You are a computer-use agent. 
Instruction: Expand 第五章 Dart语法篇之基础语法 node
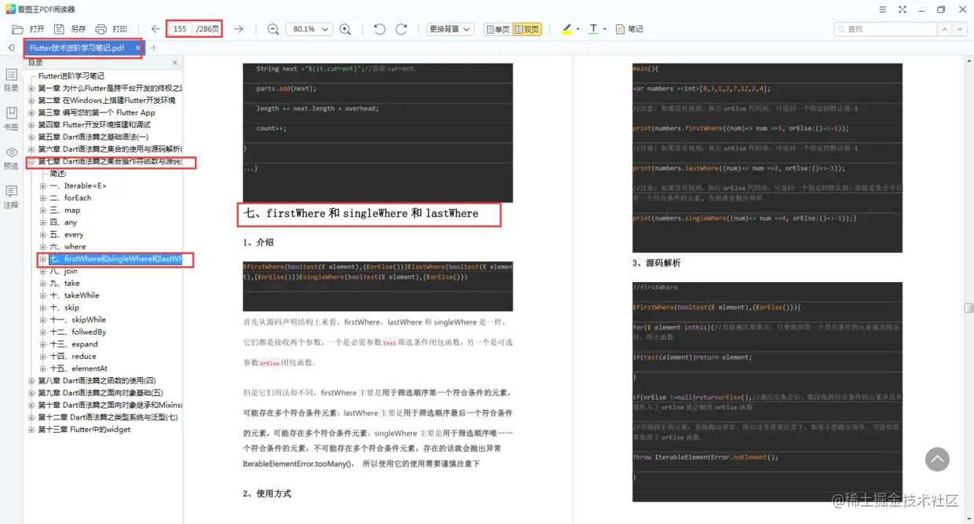(31, 137)
